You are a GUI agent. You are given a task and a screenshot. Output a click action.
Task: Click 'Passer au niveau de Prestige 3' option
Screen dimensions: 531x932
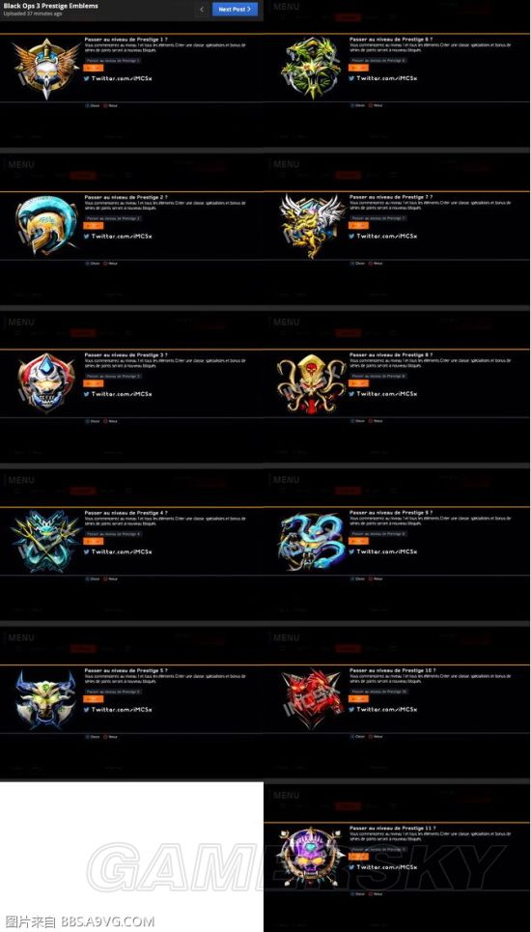[113, 377]
